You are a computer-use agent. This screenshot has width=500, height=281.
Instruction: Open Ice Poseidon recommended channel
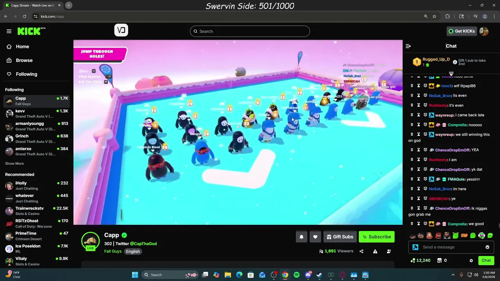pyautogui.click(x=37, y=249)
